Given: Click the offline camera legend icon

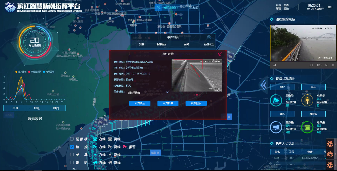Looking at the screenshot, I should click(x=110, y=147).
